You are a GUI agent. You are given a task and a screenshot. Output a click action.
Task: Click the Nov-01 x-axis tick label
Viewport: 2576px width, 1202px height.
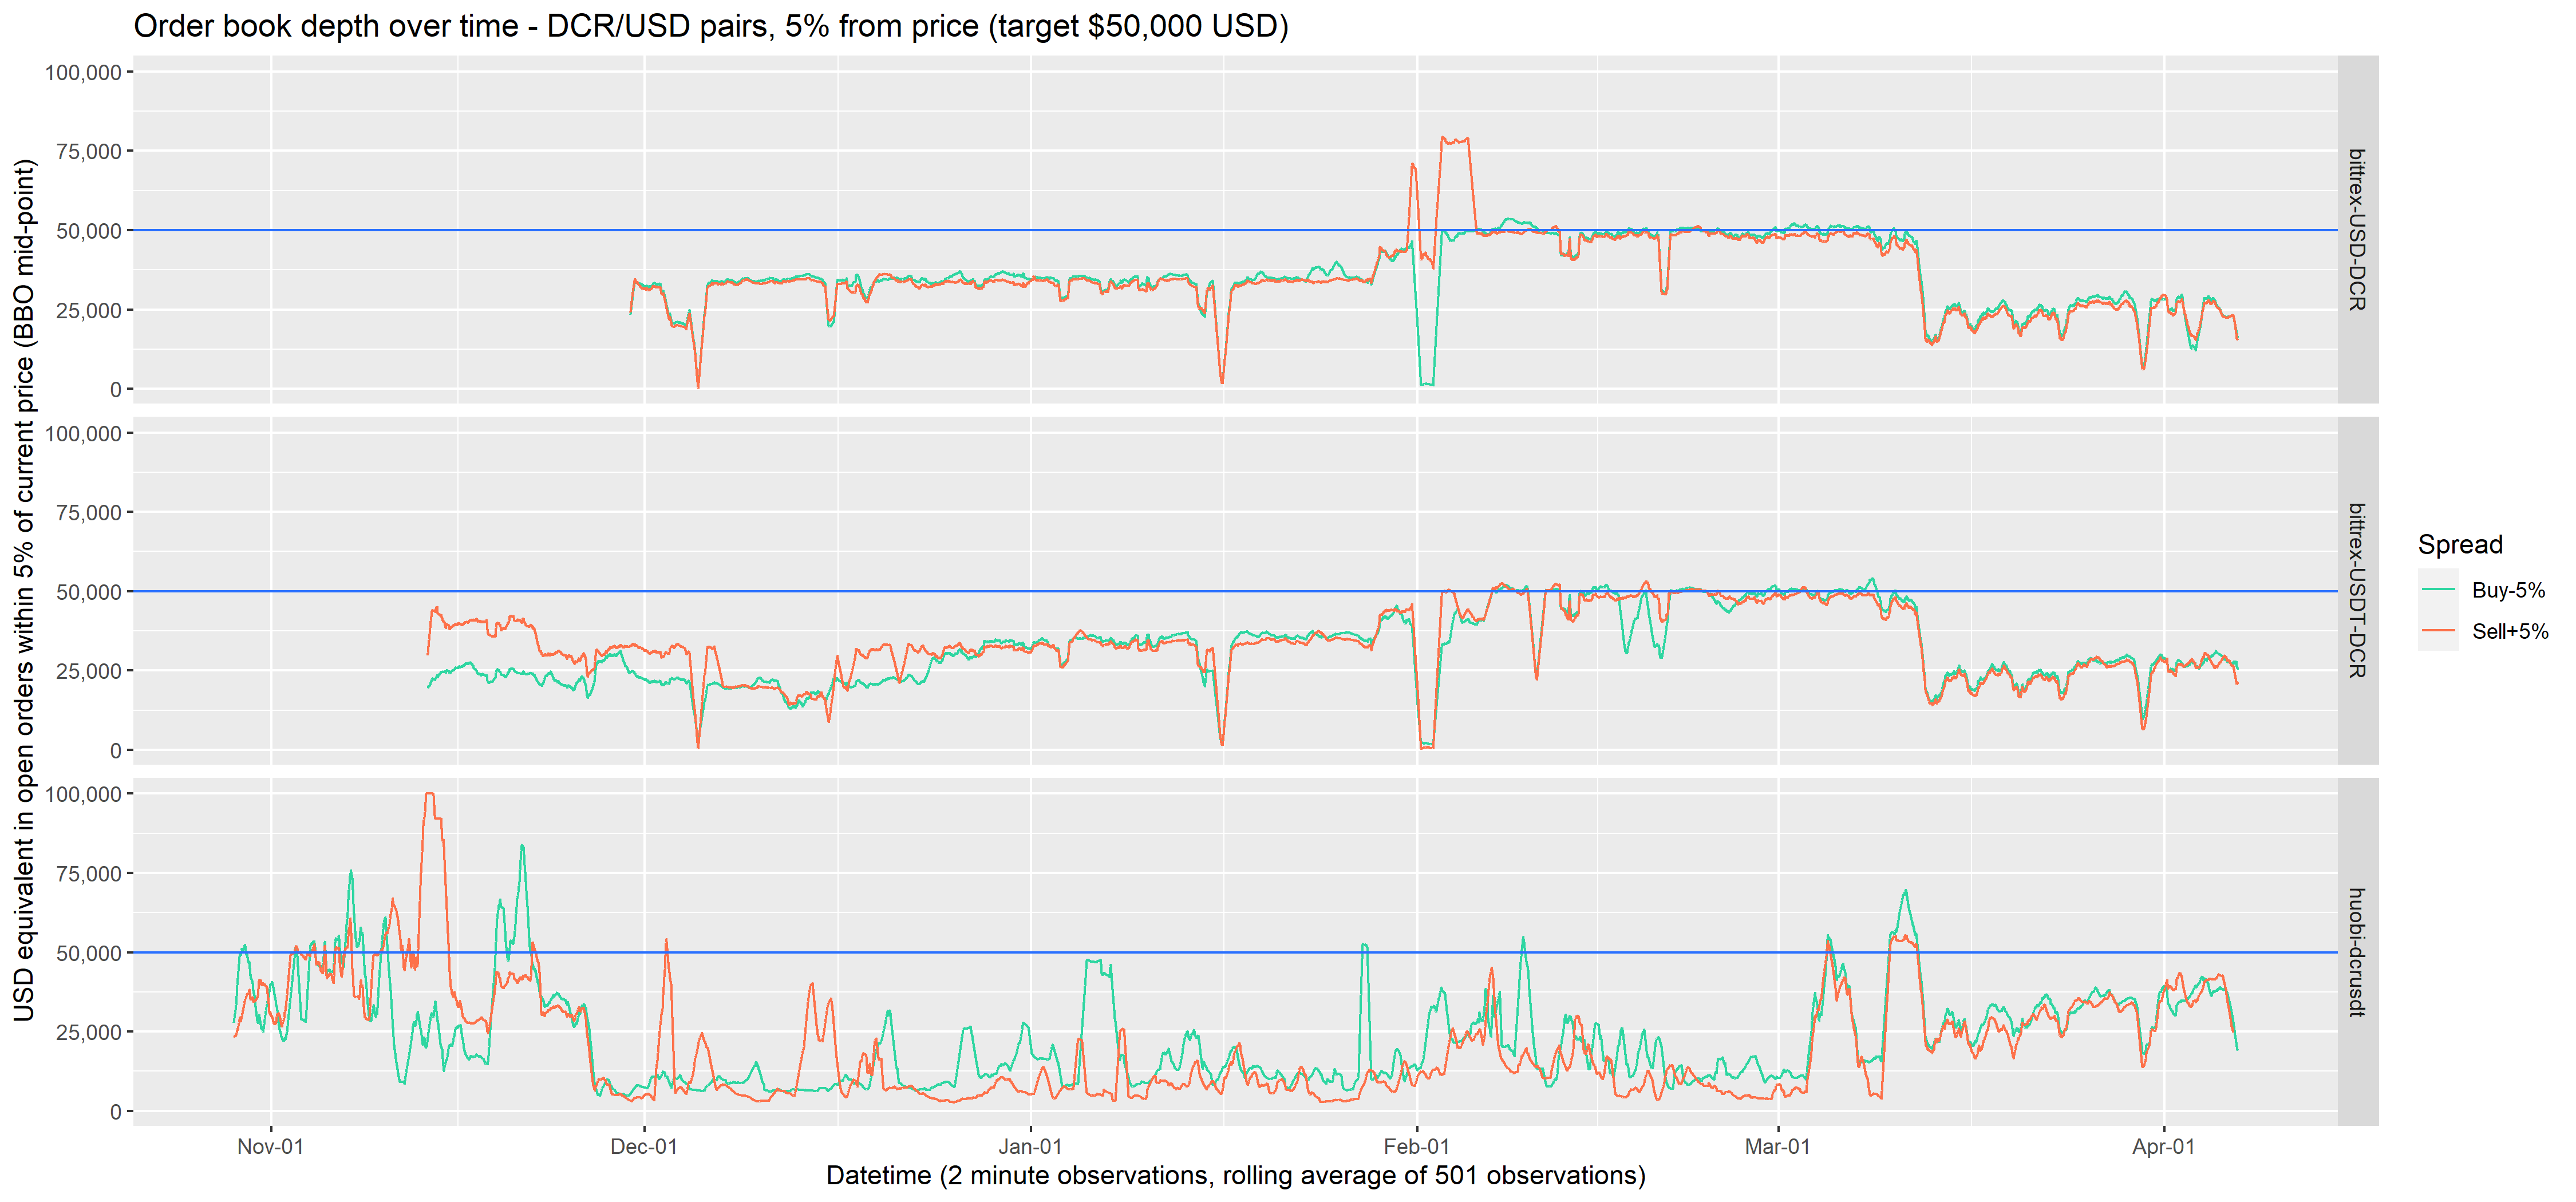pos(270,1147)
